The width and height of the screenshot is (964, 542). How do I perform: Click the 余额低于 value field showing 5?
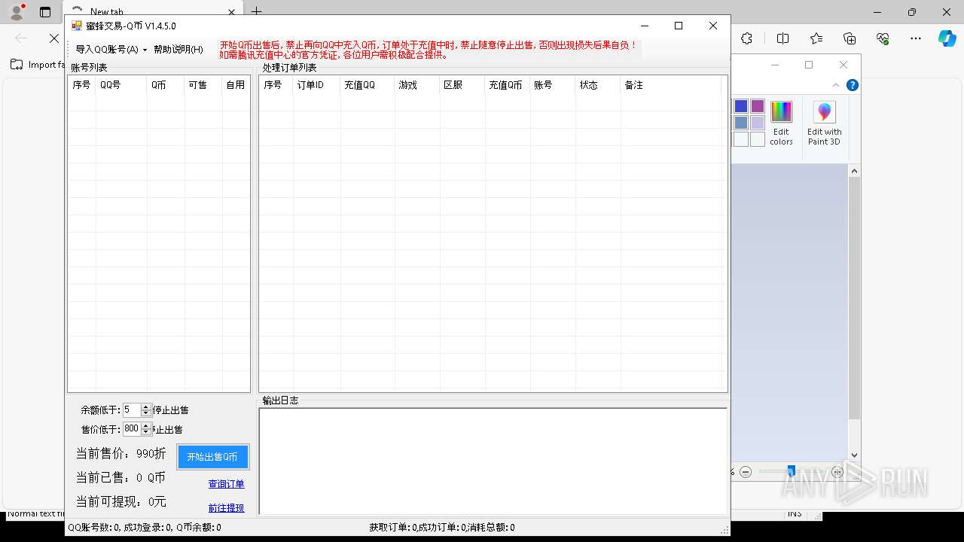[132, 410]
